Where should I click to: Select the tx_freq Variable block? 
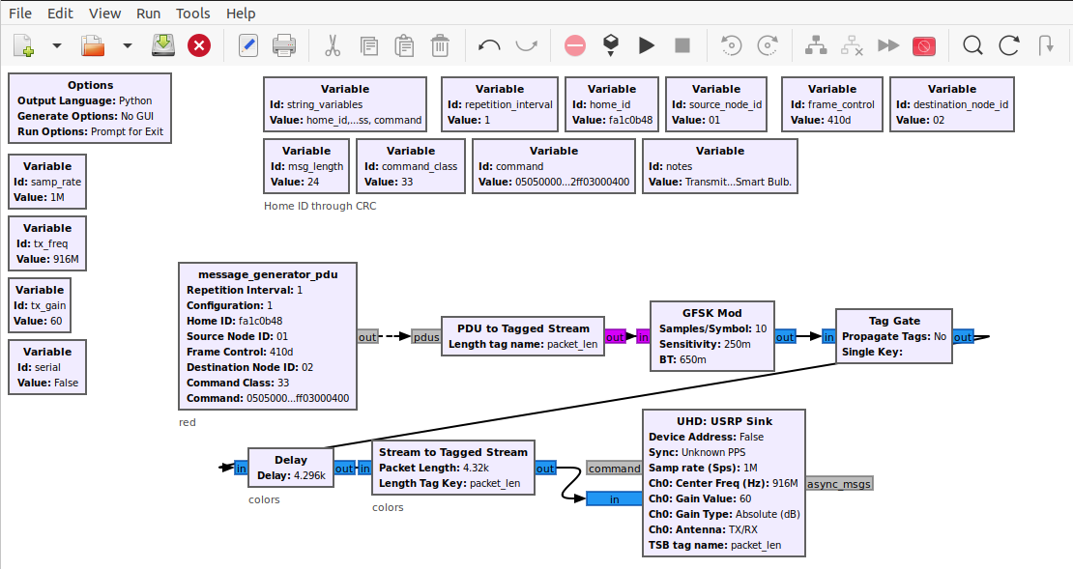(x=47, y=243)
